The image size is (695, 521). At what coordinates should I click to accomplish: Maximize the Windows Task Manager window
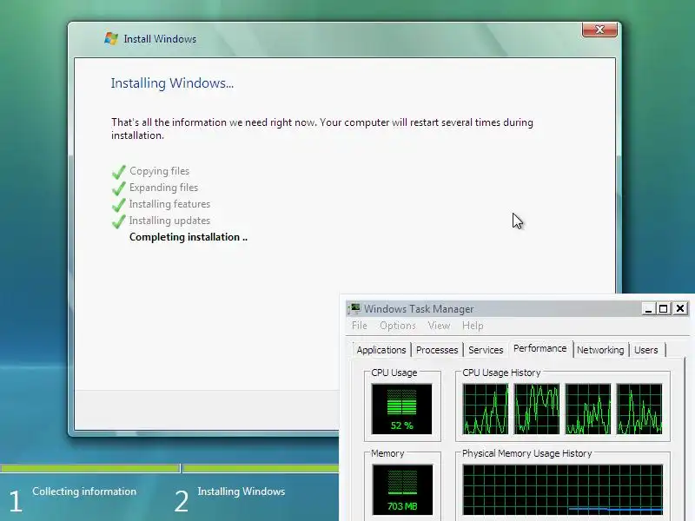pyautogui.click(x=664, y=308)
